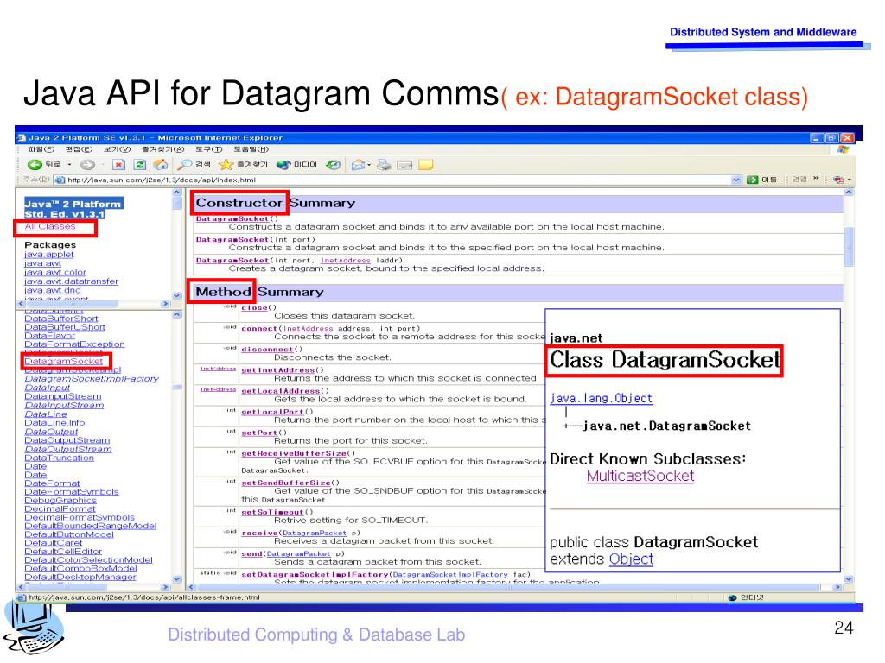Open Search with the magnifier icon
The height and width of the screenshot is (663, 885).
[x=185, y=164]
